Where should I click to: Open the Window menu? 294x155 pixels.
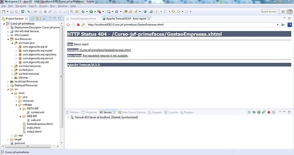pos(63,6)
